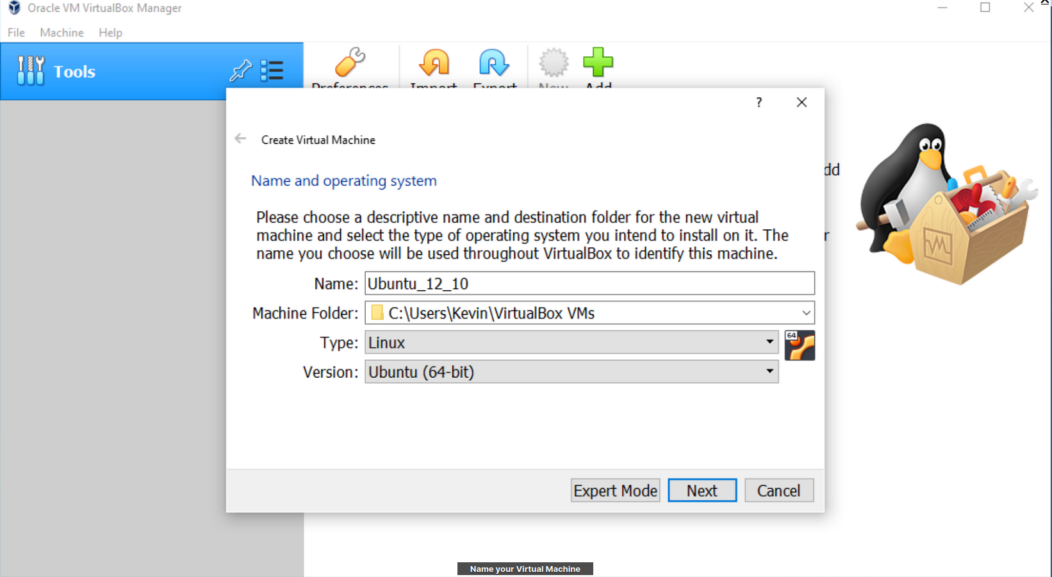Open the Type dropdown
The height and width of the screenshot is (577, 1052).
(770, 342)
